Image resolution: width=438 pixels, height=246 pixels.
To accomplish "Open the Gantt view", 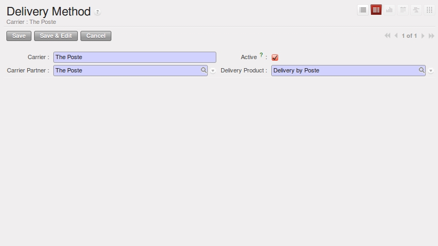I will (416, 10).
